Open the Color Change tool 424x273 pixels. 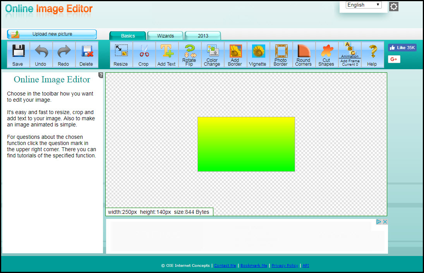[212, 54]
